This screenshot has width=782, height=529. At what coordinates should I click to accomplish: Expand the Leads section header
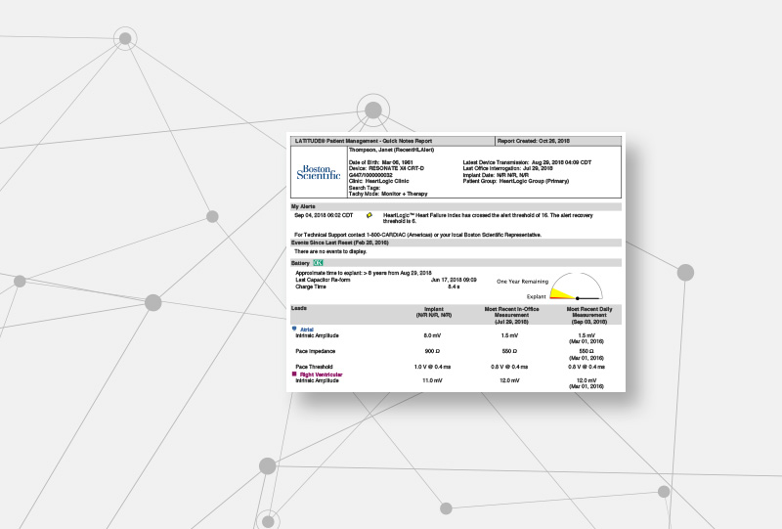coord(300,308)
